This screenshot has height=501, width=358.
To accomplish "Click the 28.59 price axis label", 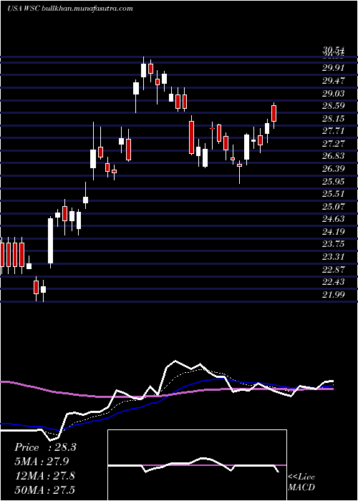I will coord(333,106).
